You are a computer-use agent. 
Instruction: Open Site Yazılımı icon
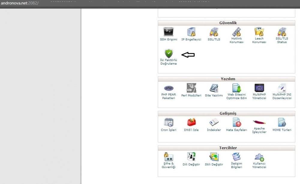tap(214, 88)
